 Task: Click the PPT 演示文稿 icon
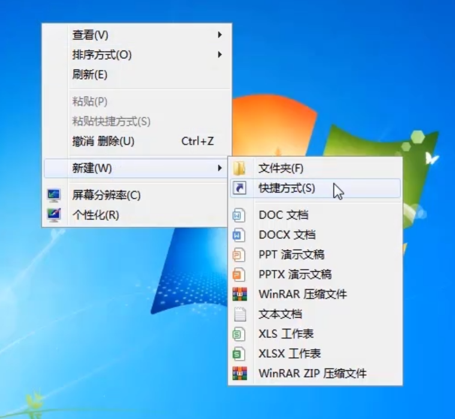point(239,255)
